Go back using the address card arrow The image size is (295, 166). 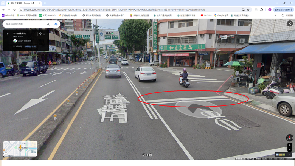pos(8,34)
